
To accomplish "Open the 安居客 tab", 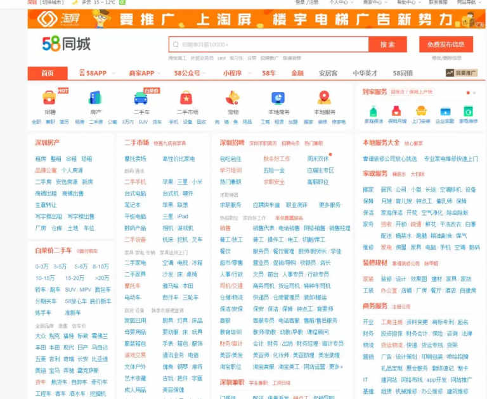I will coord(328,73).
